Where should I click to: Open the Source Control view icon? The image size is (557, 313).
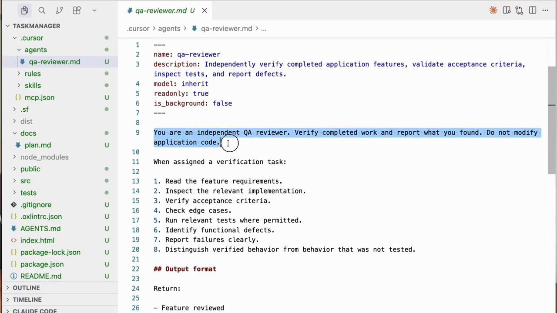59,10
